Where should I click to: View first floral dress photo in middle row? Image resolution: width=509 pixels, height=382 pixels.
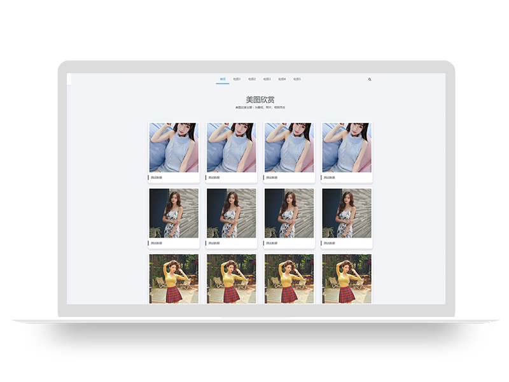(174, 213)
